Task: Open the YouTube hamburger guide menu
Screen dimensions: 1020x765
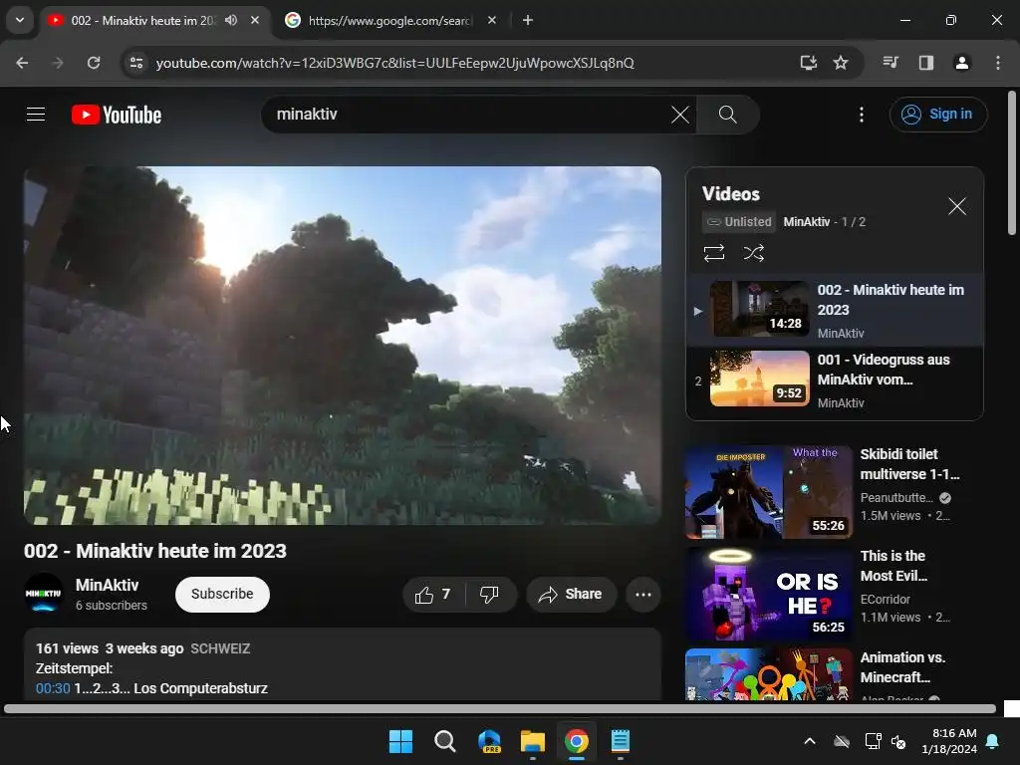Action: tap(36, 115)
